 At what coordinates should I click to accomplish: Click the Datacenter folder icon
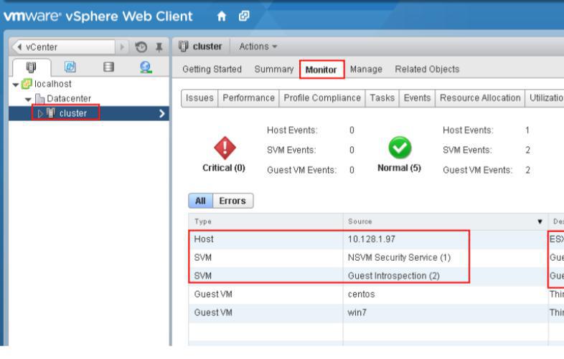(x=39, y=98)
